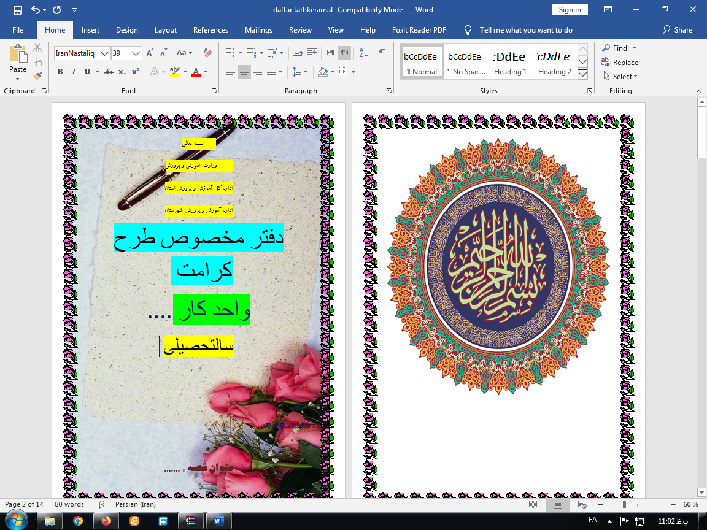The height and width of the screenshot is (530, 707).
Task: Open the font size dropdown
Action: tap(136, 53)
